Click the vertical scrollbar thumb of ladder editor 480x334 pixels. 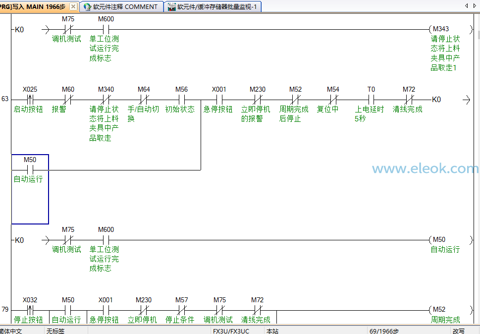pos(479,34)
